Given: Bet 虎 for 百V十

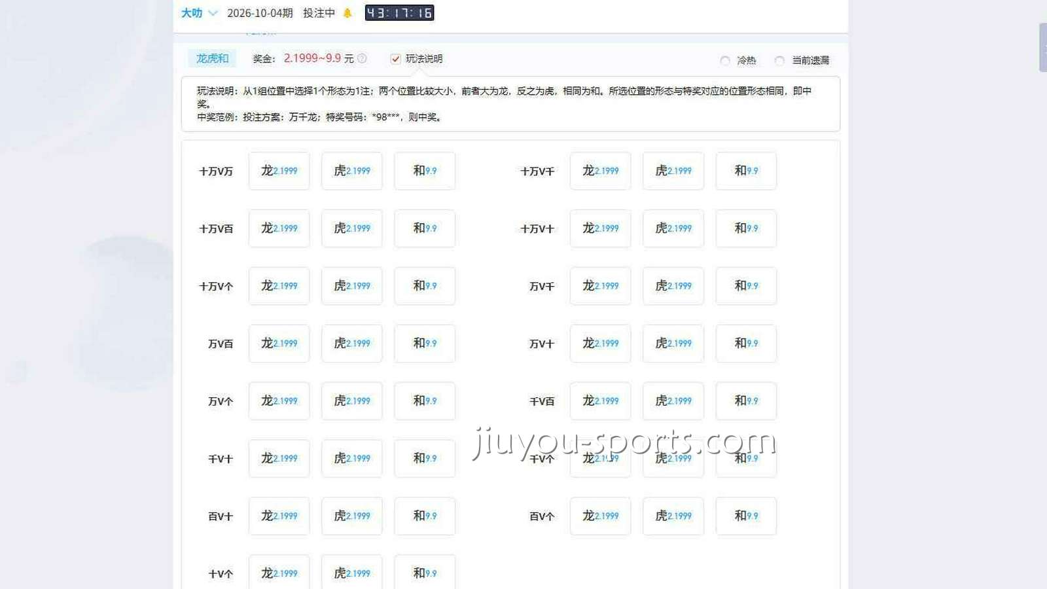Looking at the screenshot, I should pyautogui.click(x=351, y=516).
